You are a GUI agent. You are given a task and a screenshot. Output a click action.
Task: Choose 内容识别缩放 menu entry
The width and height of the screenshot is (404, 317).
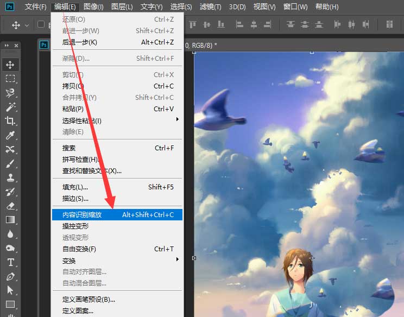pos(117,215)
